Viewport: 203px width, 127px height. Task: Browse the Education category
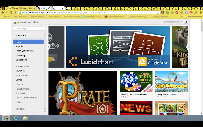(x=20, y=71)
